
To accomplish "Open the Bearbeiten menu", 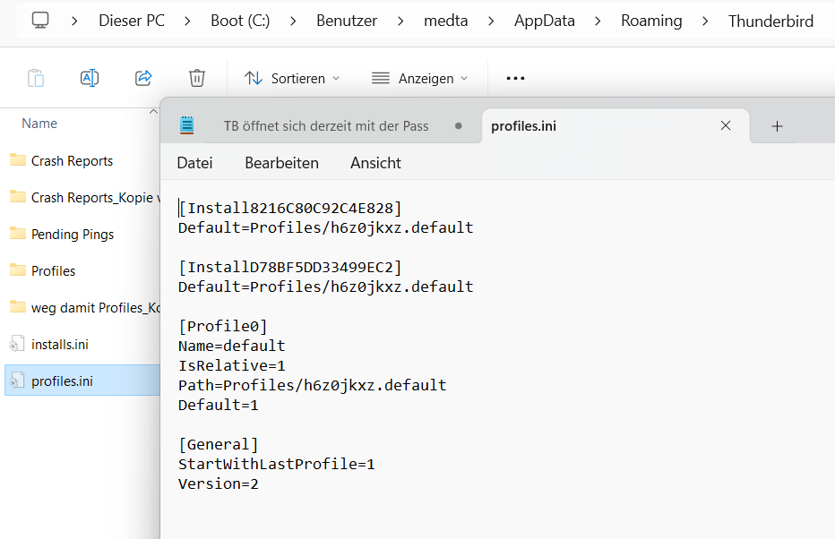I will click(281, 163).
